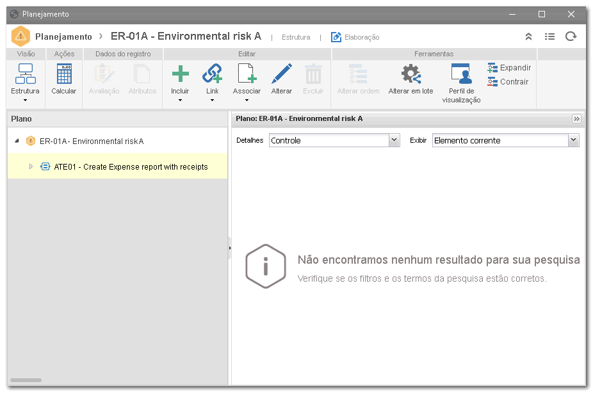The image size is (593, 393).
Task: Click the Ações group label
Action: click(64, 54)
